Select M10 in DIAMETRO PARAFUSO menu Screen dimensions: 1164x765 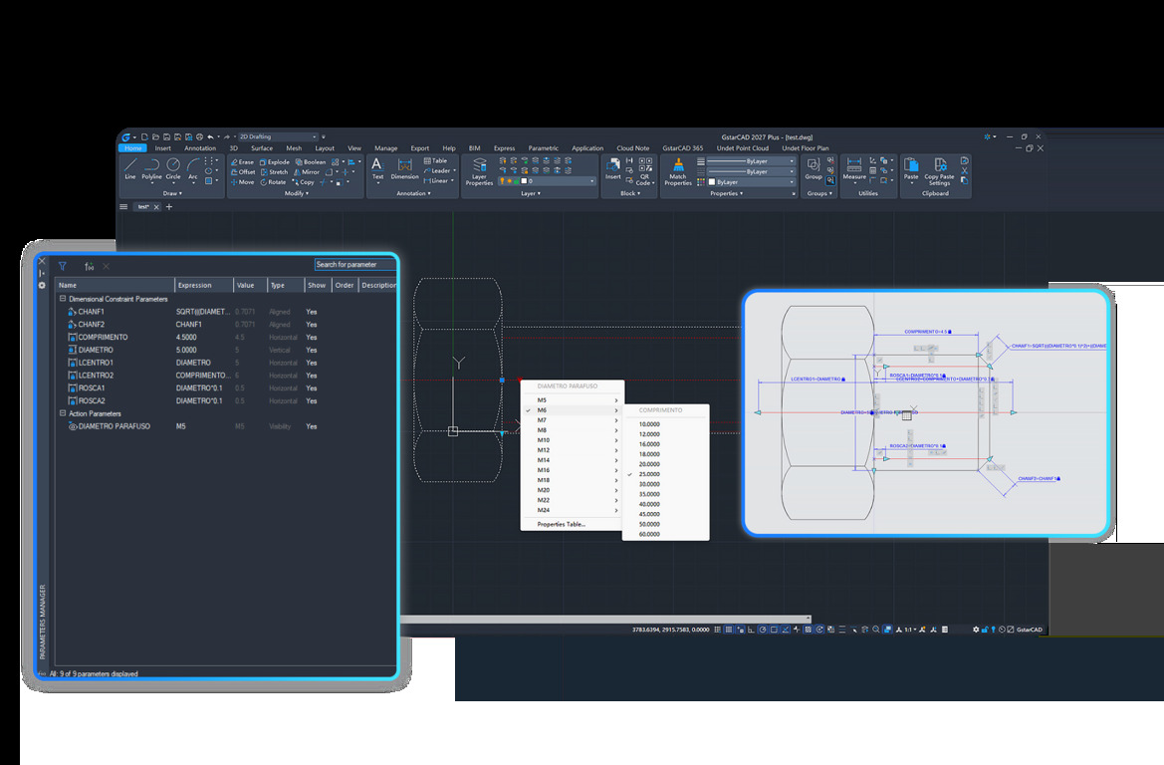[573, 440]
